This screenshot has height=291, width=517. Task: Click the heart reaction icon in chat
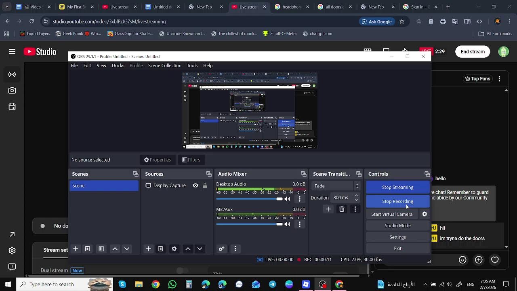tap(495, 260)
